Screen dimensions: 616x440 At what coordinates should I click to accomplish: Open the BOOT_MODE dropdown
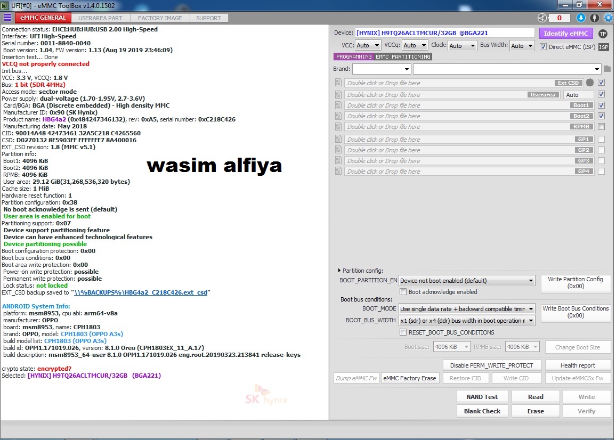(467, 309)
